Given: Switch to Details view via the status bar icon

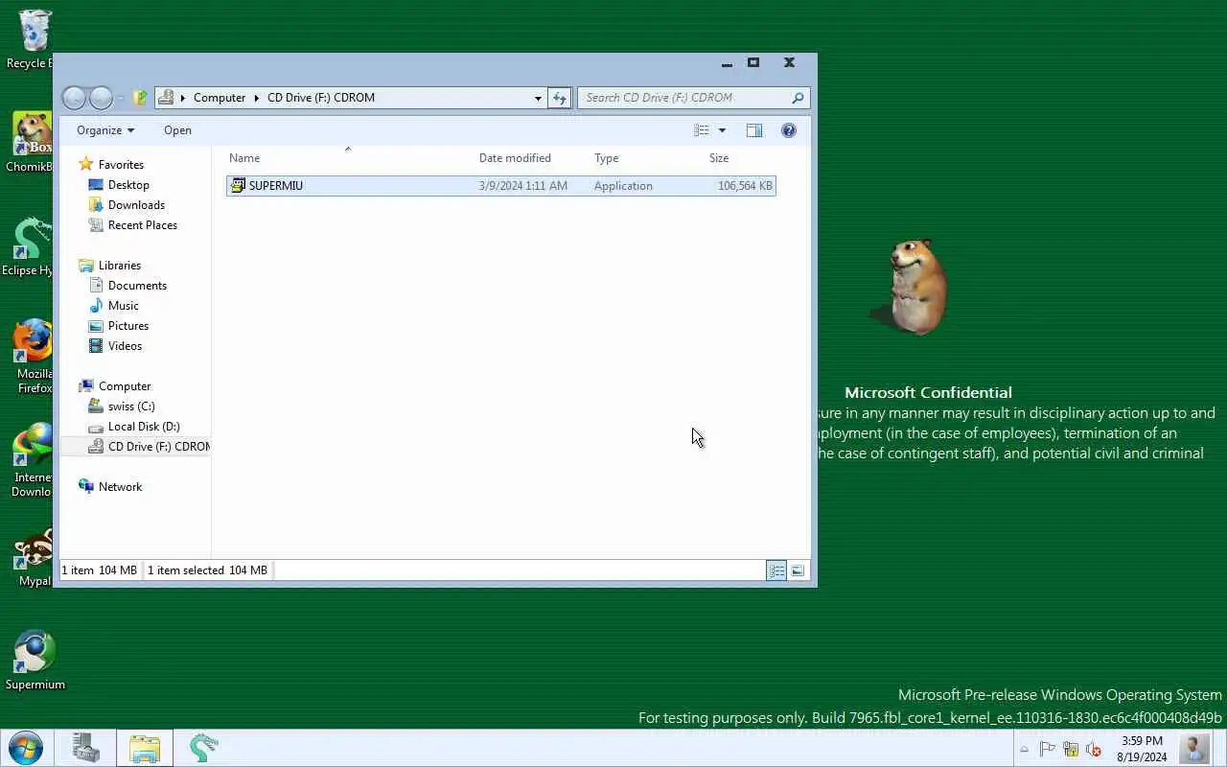Looking at the screenshot, I should (776, 570).
